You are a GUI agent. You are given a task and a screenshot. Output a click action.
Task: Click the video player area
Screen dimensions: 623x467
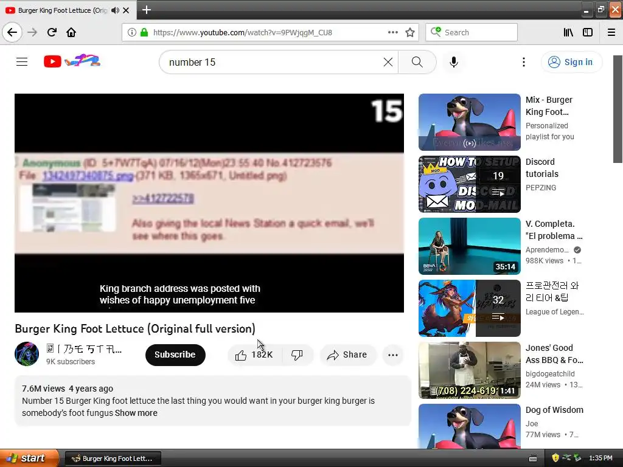[209, 203]
